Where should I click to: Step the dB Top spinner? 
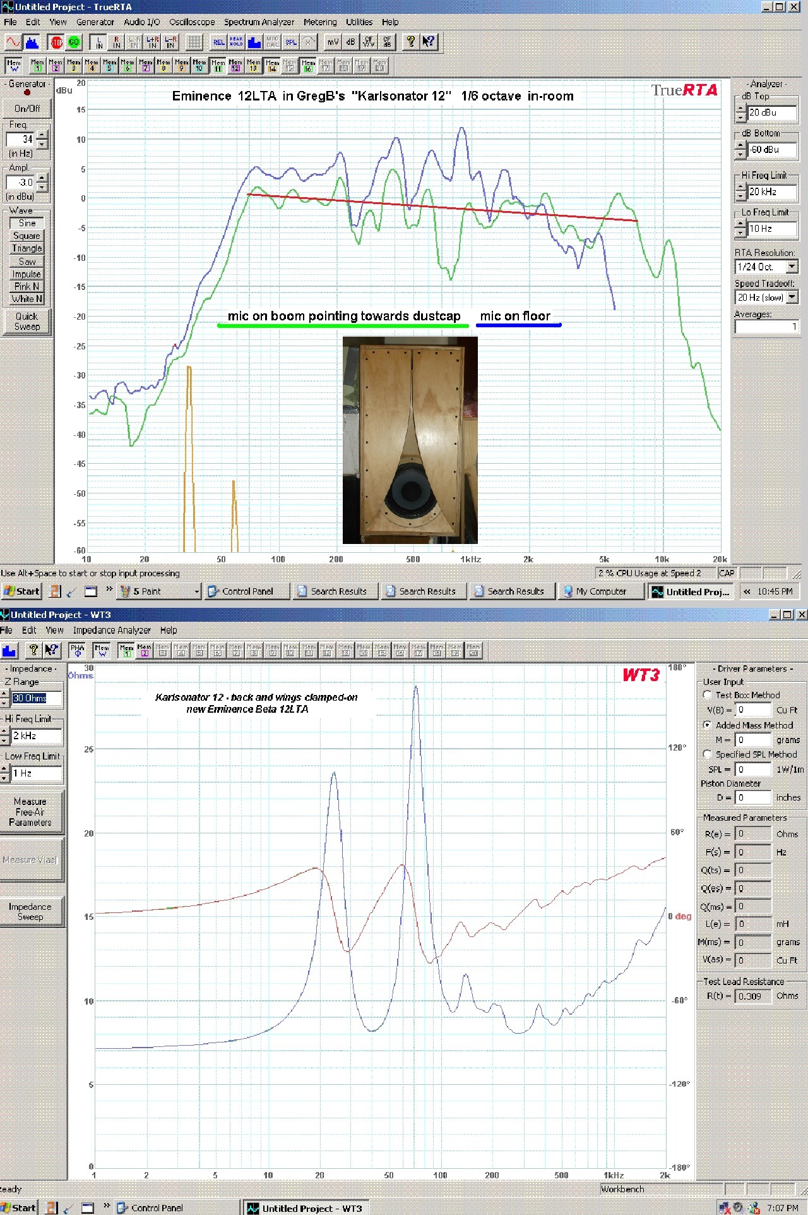click(x=740, y=112)
